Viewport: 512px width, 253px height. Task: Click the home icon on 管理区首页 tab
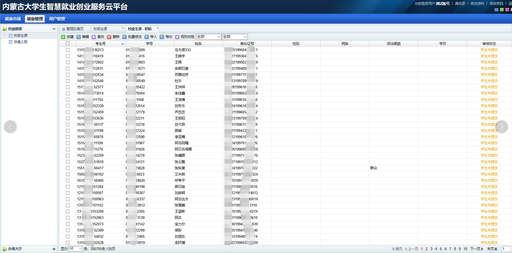click(64, 29)
